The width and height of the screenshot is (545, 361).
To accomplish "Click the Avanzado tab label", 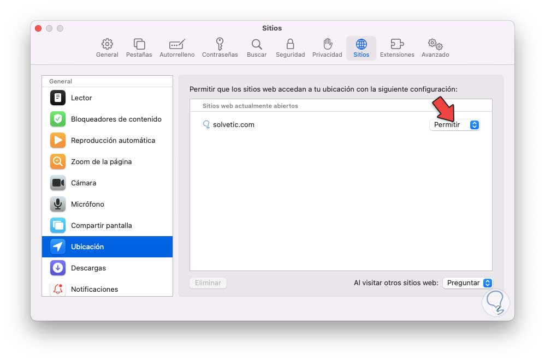I will tap(435, 55).
